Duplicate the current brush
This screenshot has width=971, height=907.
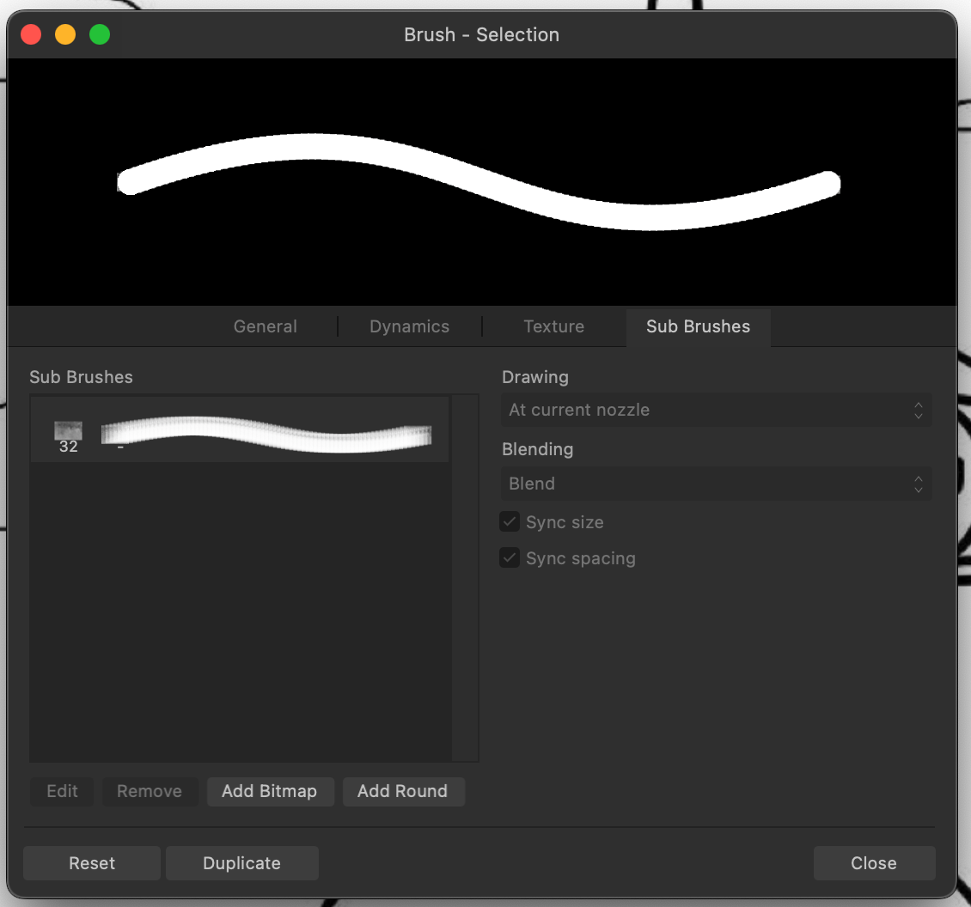242,863
